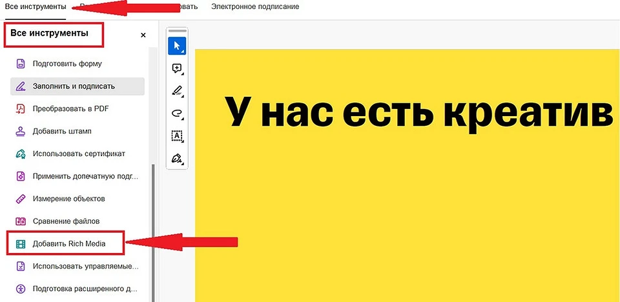Image resolution: width=620 pixels, height=302 pixels.
Task: Open Заполнить и подписать tool
Action: click(77, 86)
